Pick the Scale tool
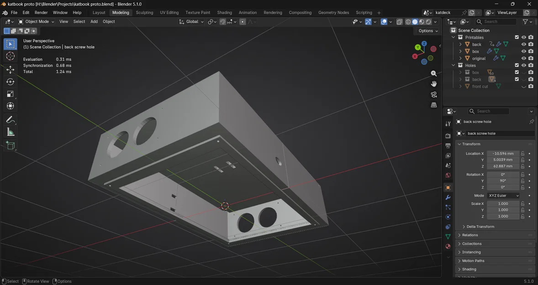538x285 pixels. [11, 94]
